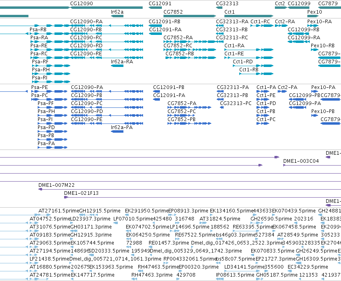Click EST LP07010.5prime label
The image size is (341, 281).
coord(133,219)
